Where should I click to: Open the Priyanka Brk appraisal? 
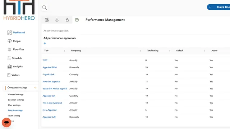coord(49,75)
